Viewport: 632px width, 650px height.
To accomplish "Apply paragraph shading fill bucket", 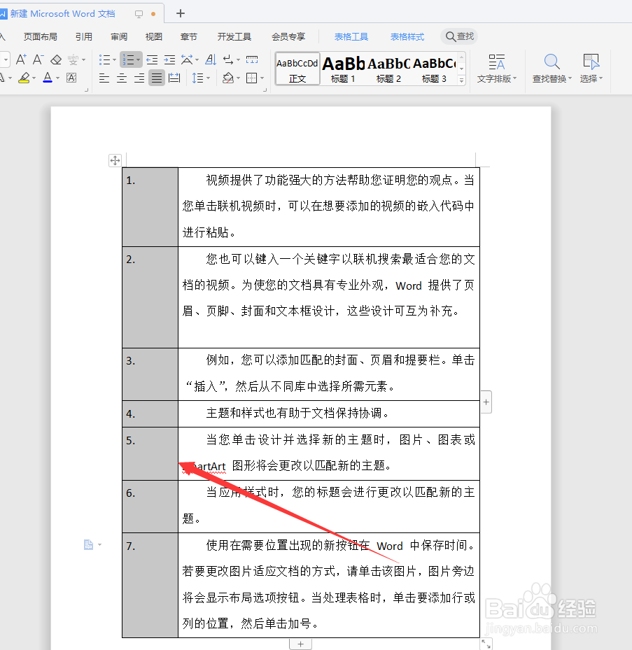I will 228,78.
